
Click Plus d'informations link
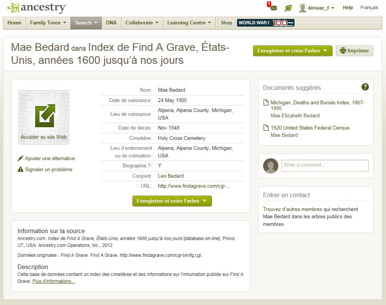(54, 281)
